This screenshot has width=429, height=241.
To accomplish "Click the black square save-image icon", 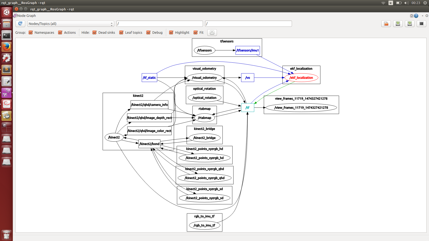I will tap(421, 24).
